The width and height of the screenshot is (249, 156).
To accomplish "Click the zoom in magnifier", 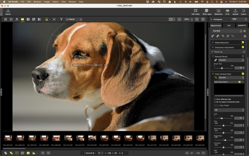I will tap(203, 19).
